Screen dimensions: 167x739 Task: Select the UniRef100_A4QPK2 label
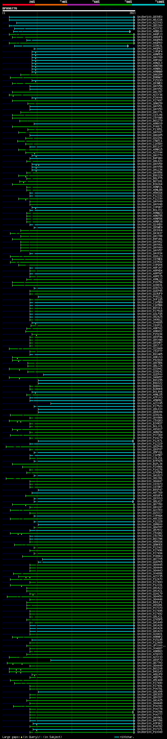(150, 48)
